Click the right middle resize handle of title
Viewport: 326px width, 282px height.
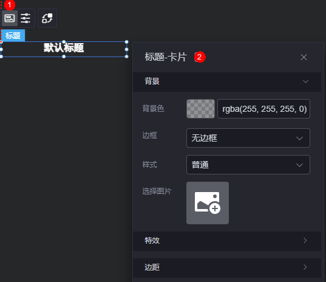(127, 49)
